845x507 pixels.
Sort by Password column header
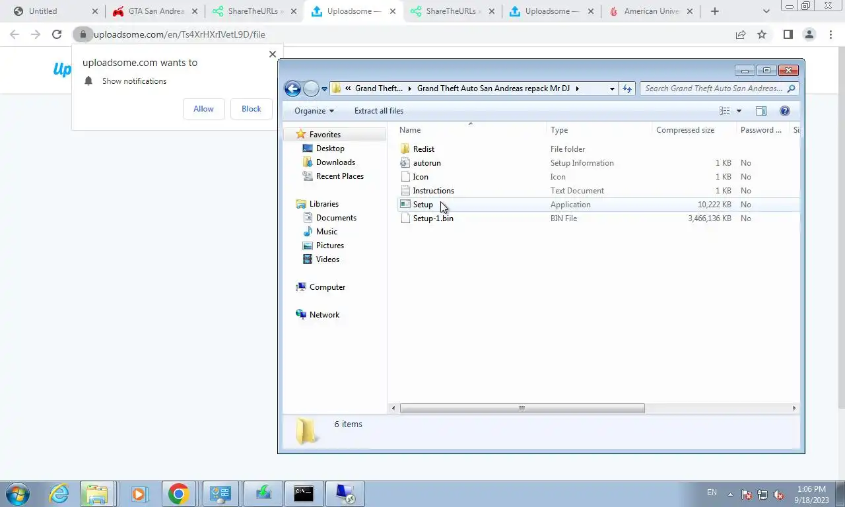tap(762, 130)
